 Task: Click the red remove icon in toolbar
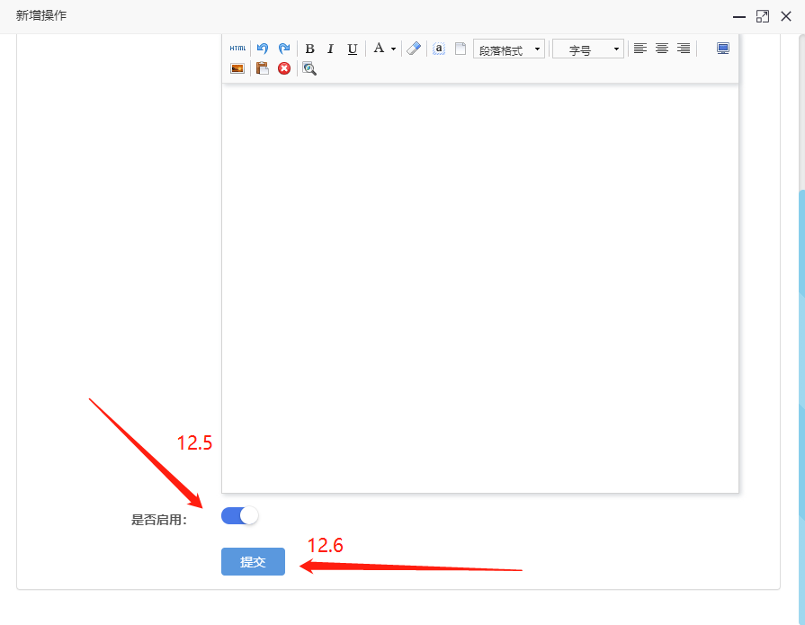coord(284,68)
